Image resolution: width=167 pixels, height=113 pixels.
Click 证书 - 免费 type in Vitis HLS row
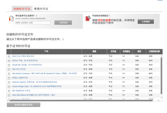tap(88, 69)
